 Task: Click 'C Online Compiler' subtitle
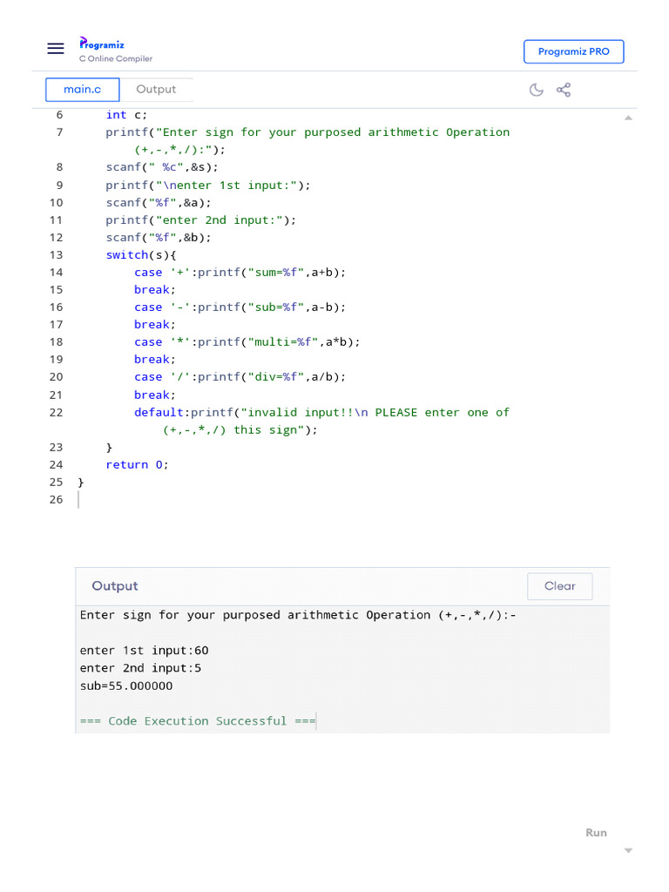click(116, 58)
